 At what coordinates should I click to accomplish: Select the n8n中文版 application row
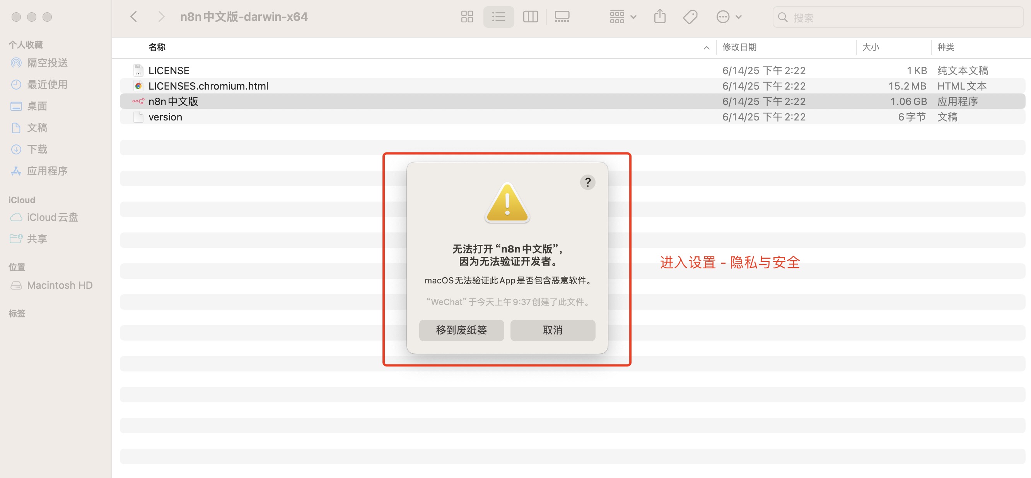572,101
